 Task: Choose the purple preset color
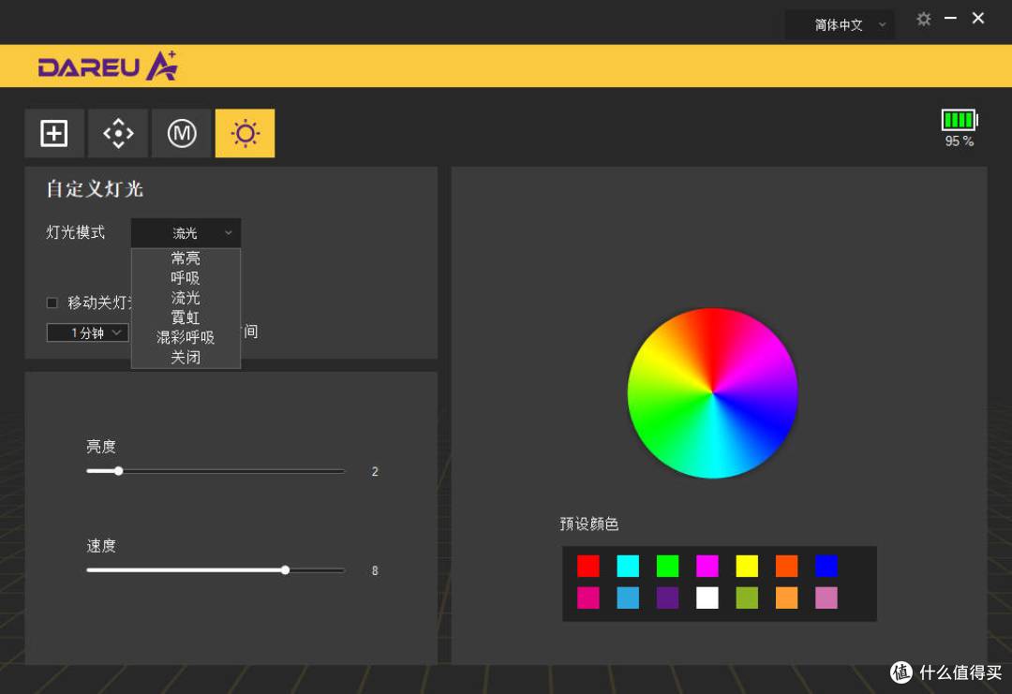coord(667,598)
